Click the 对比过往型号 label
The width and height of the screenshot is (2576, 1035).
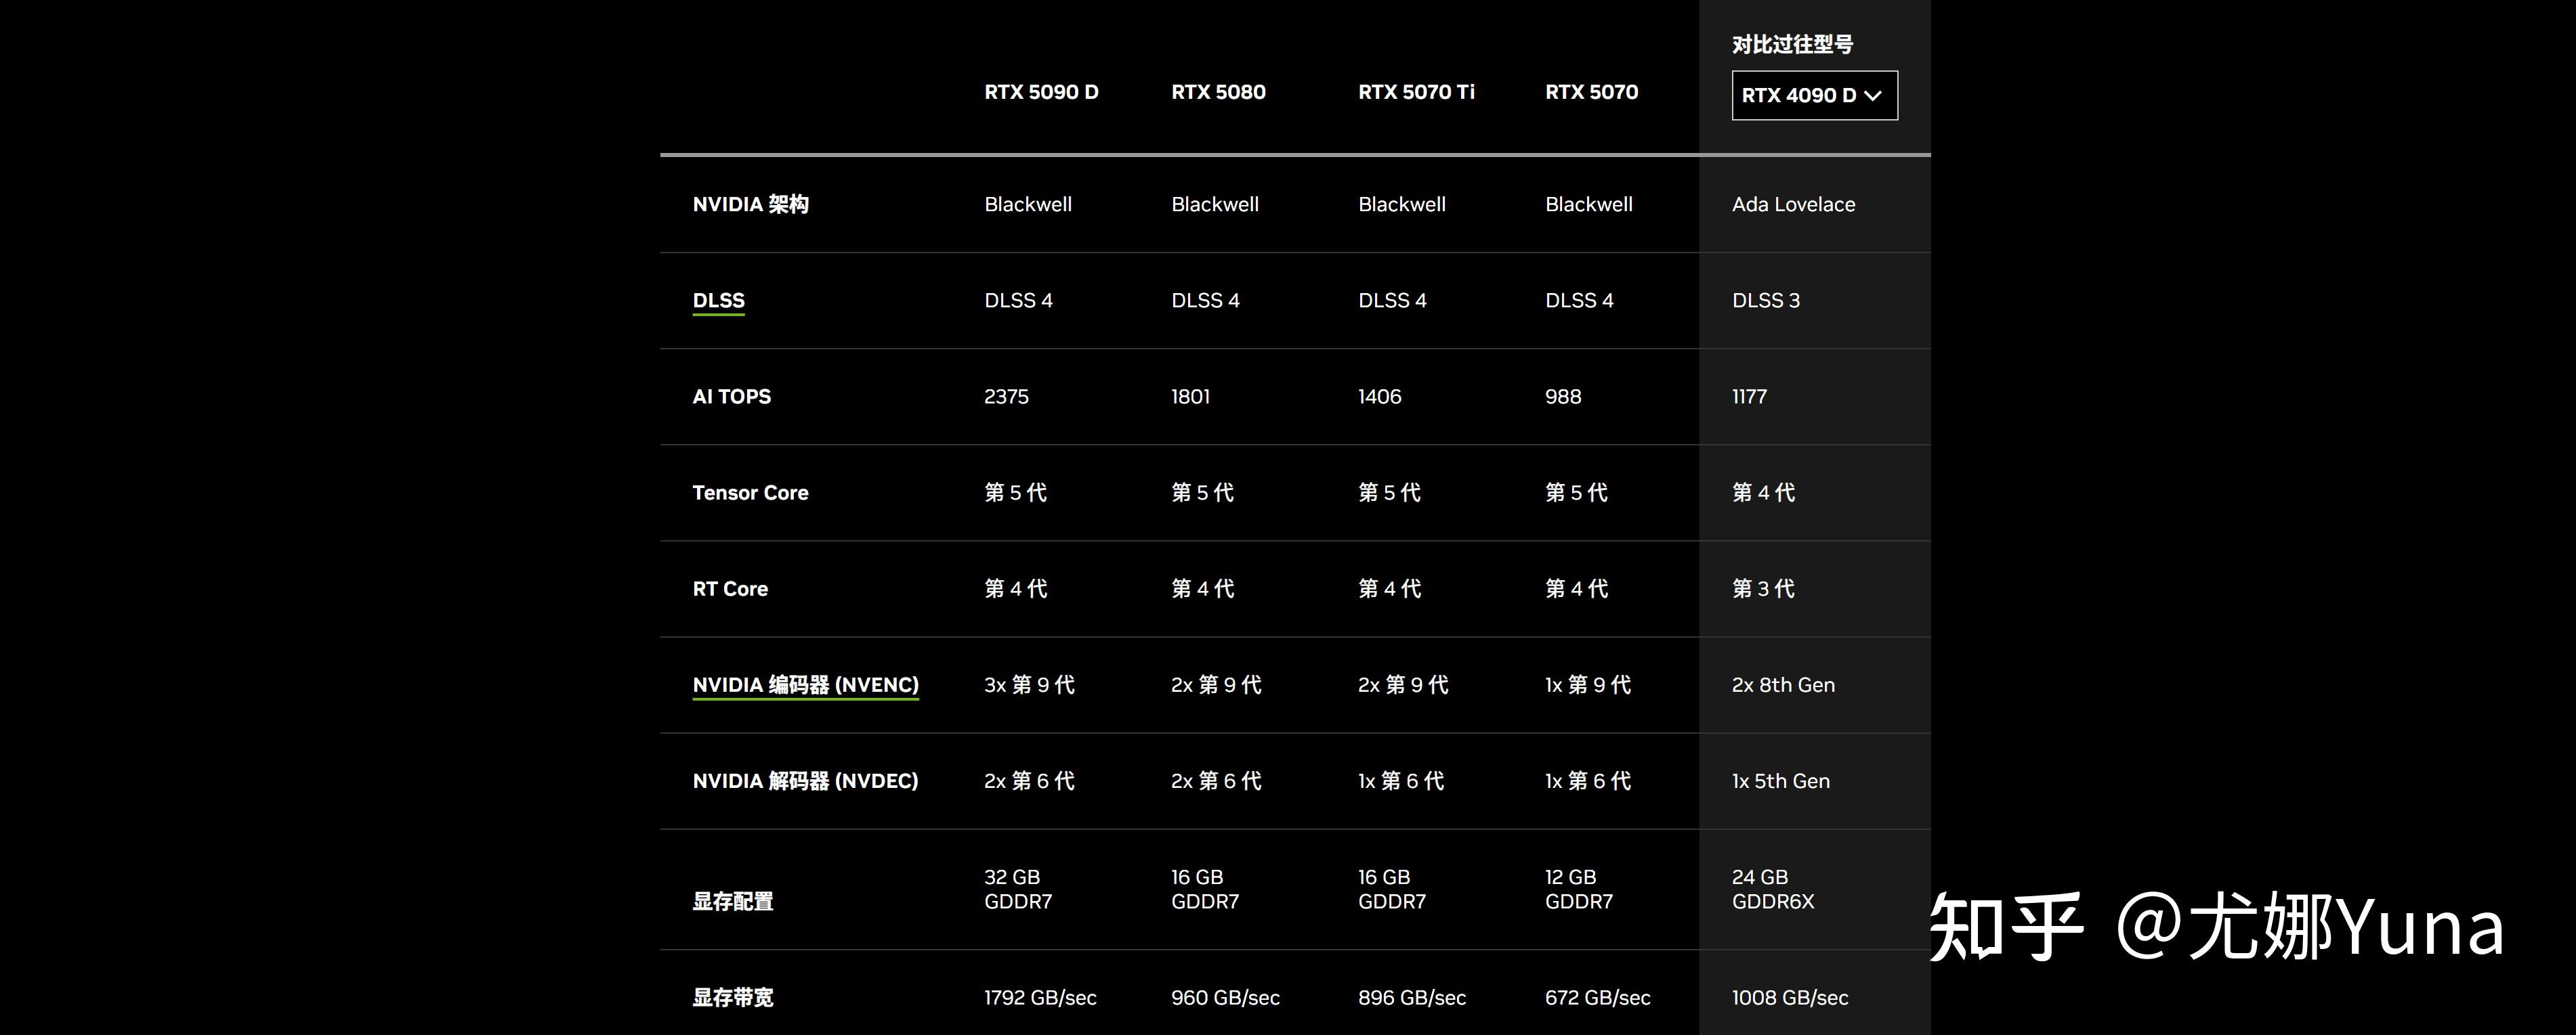1792,44
